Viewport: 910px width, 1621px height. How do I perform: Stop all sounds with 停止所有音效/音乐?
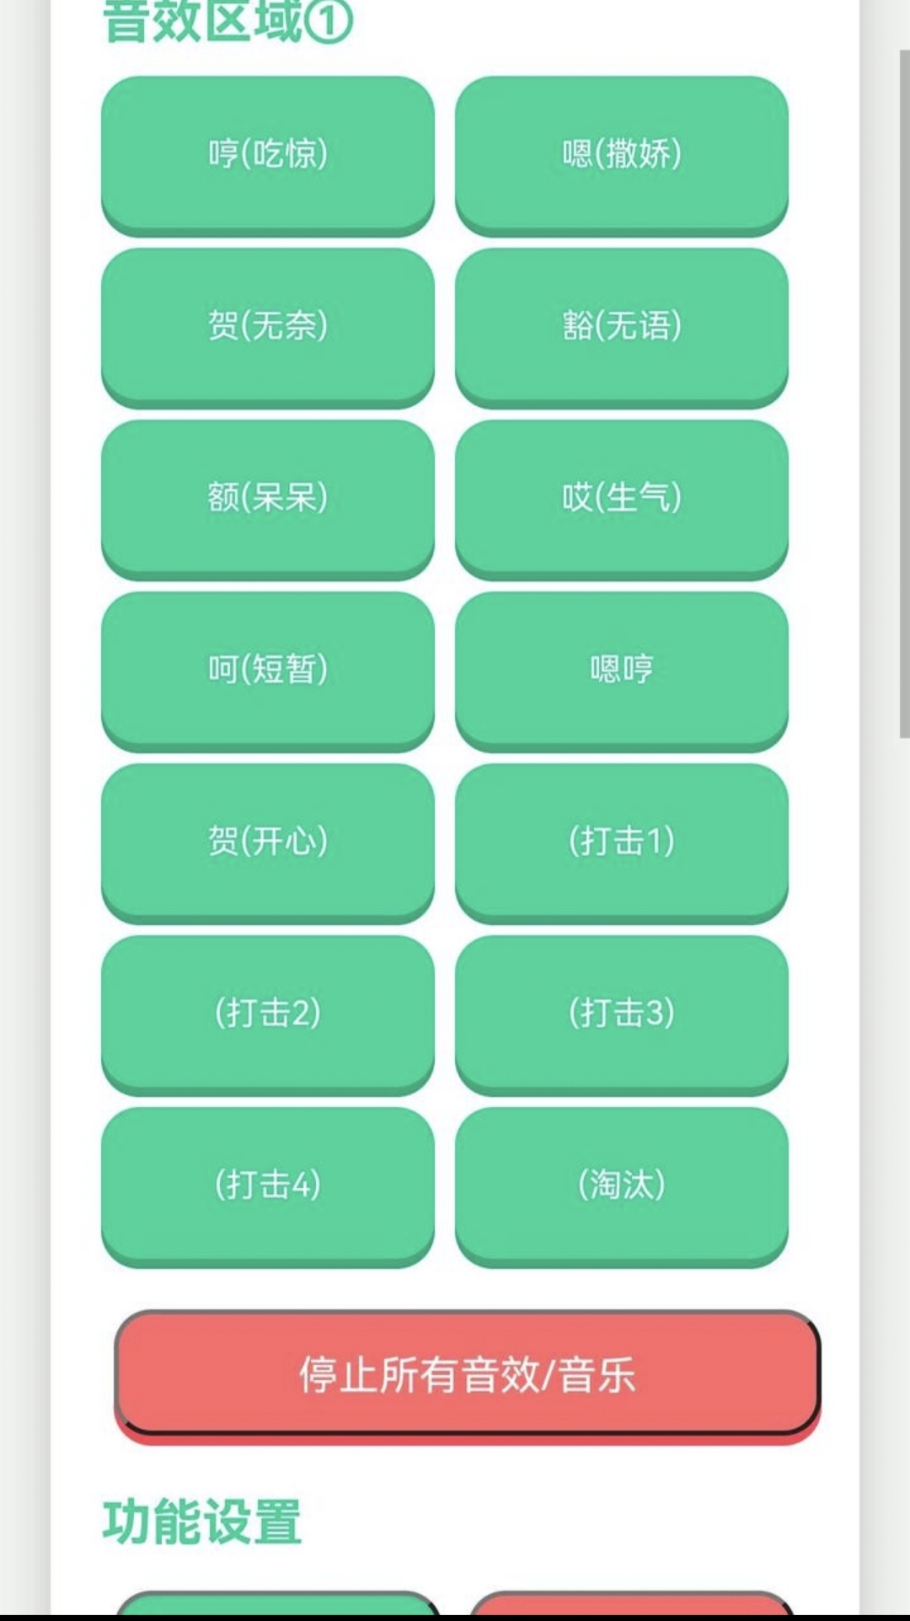pyautogui.click(x=467, y=1374)
